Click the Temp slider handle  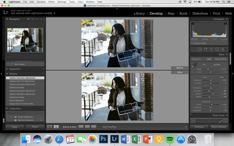(208, 69)
